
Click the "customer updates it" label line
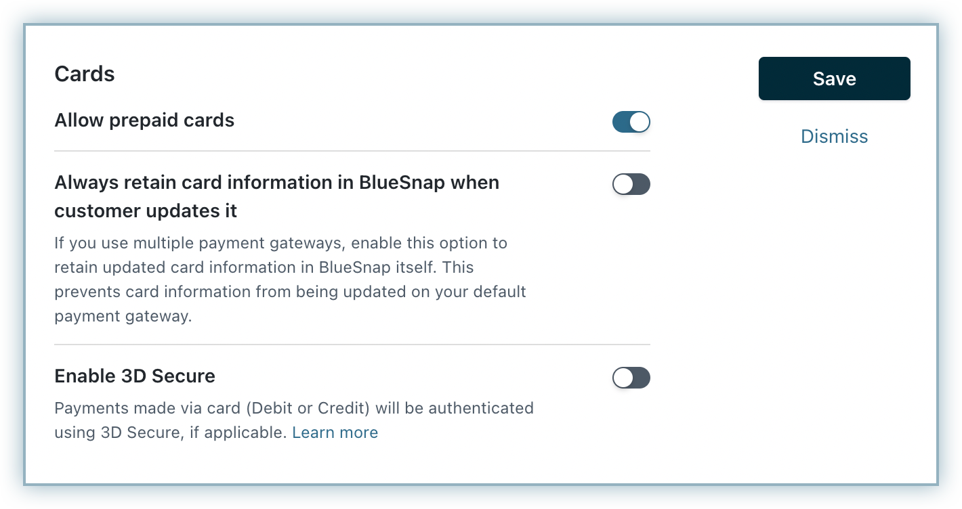coord(146,211)
